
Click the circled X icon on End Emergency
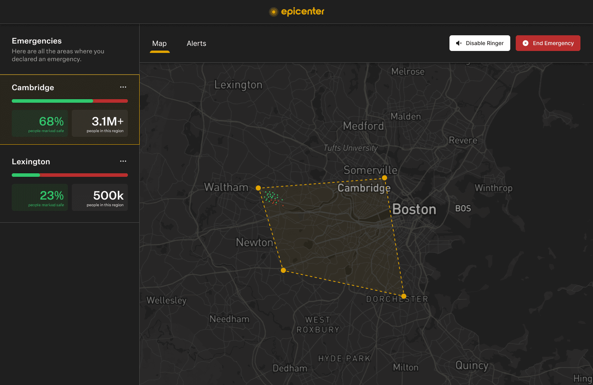pos(526,43)
